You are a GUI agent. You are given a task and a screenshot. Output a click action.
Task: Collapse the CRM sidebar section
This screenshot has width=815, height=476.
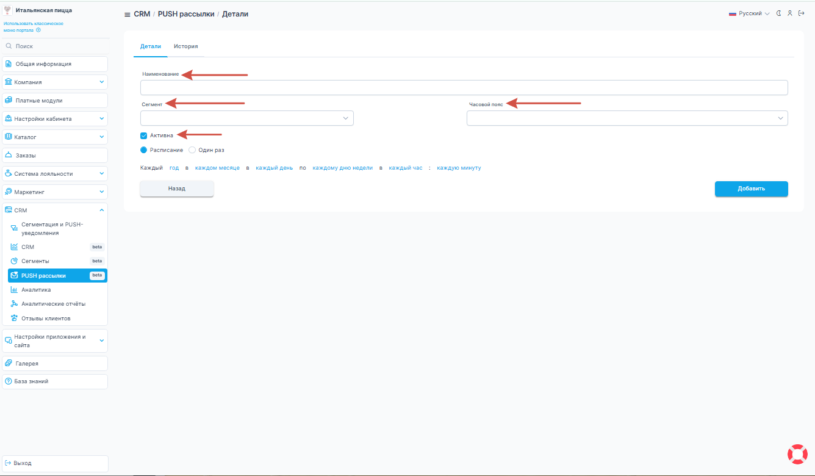tap(55, 211)
